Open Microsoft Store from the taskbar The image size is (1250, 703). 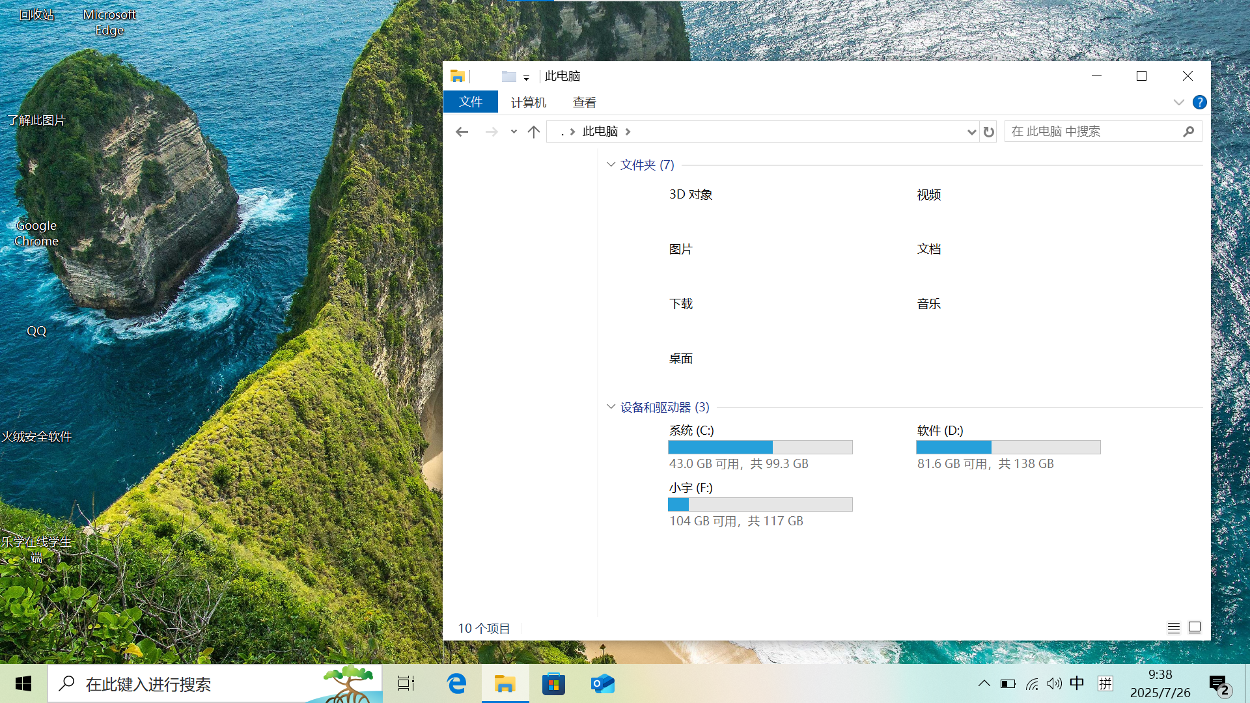[553, 684]
